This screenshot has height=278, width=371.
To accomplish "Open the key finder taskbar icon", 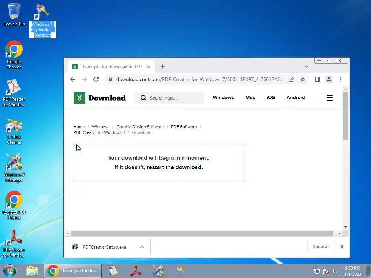I will pyautogui.click(x=180, y=271).
